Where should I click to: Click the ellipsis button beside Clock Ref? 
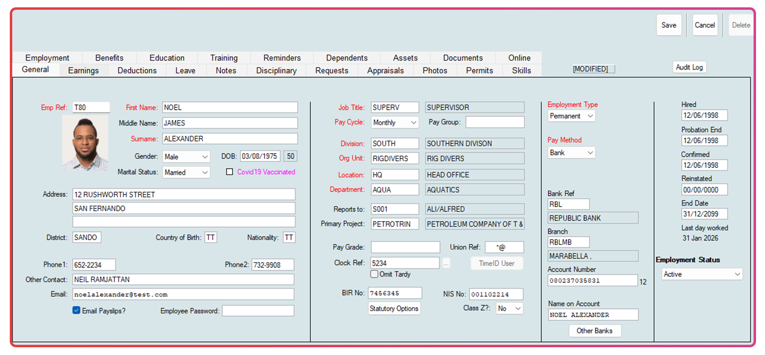tap(446, 263)
